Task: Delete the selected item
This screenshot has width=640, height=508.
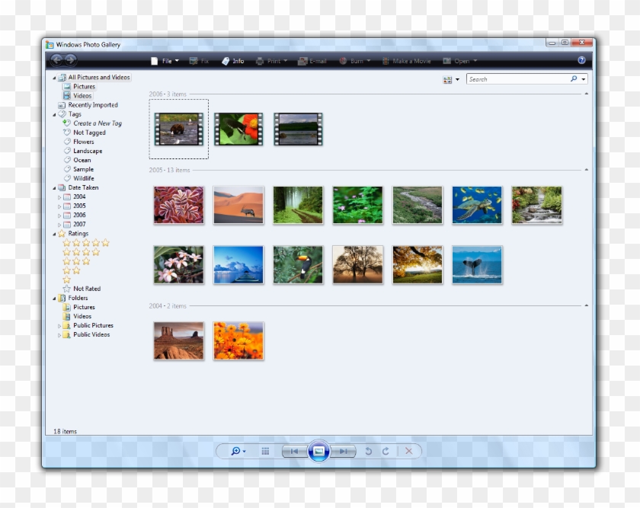Action: pos(409,451)
